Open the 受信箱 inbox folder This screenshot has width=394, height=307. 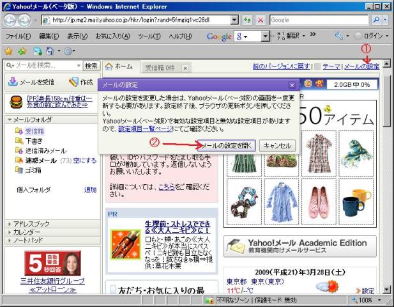coord(34,131)
